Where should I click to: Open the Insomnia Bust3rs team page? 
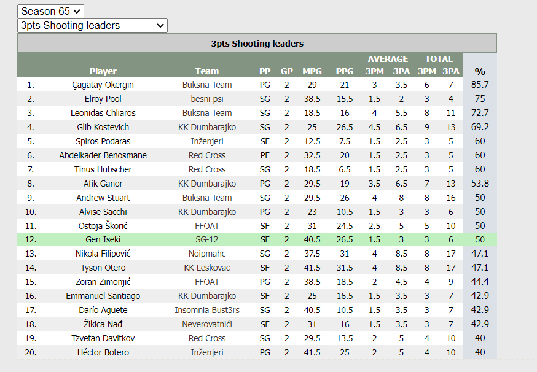(x=207, y=310)
